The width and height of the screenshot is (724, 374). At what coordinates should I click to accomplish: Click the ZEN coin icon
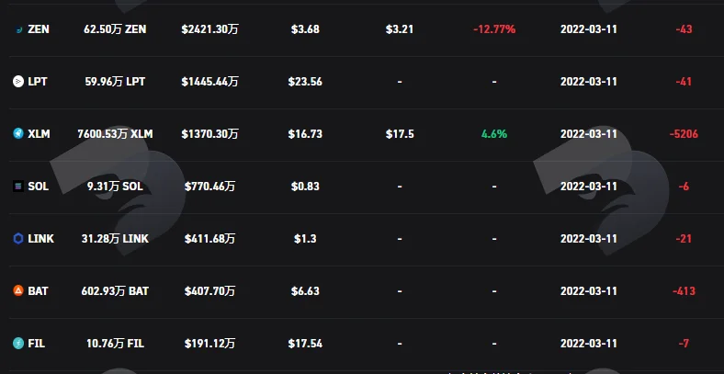click(x=18, y=29)
